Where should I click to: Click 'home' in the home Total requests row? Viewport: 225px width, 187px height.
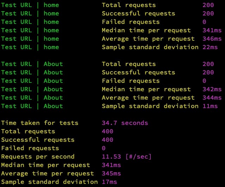(x=51, y=5)
